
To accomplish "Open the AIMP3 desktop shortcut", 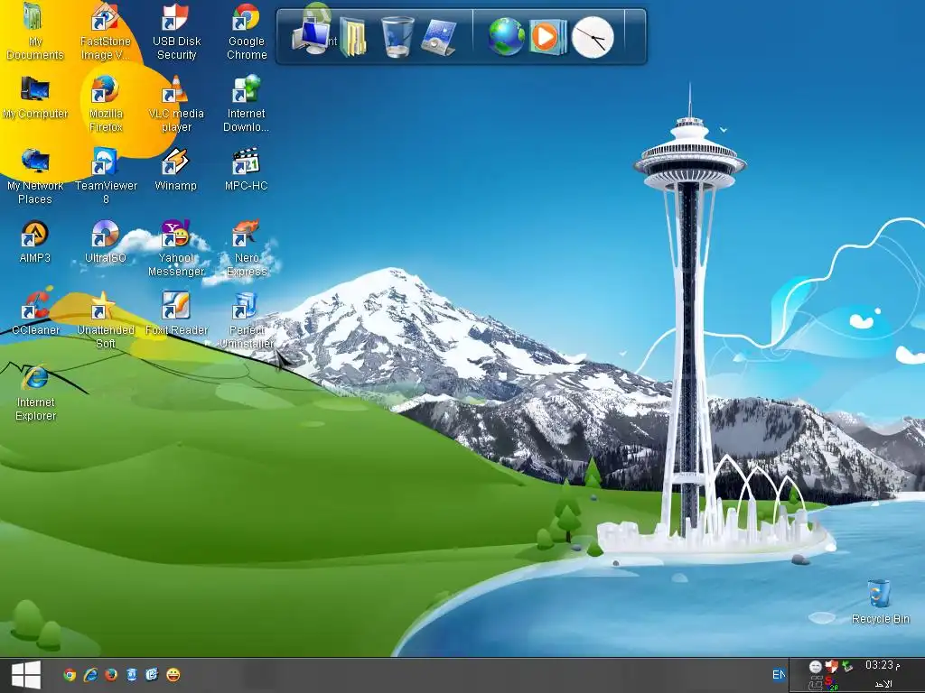I will tap(35, 242).
